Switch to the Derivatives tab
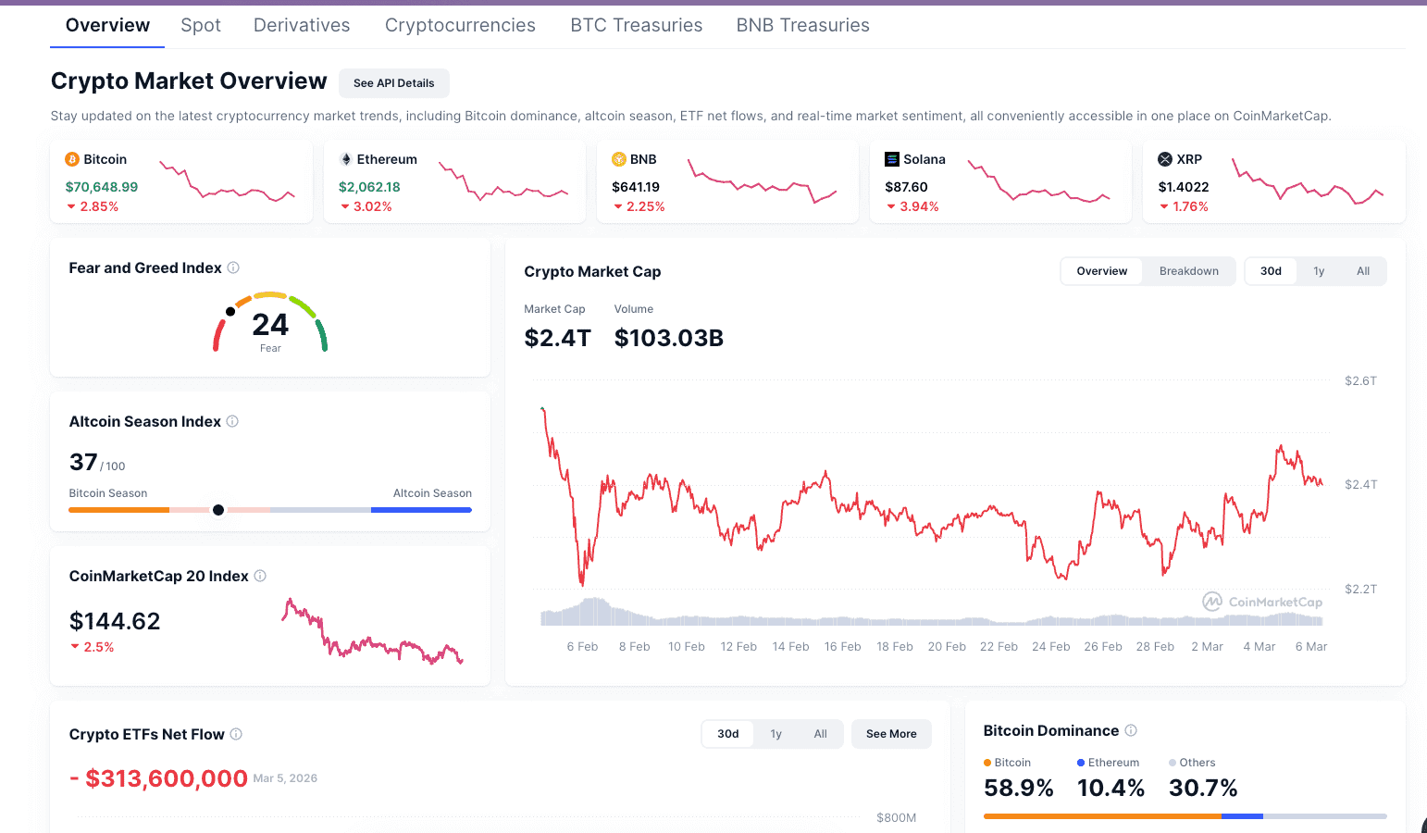1427x833 pixels. coord(302,25)
